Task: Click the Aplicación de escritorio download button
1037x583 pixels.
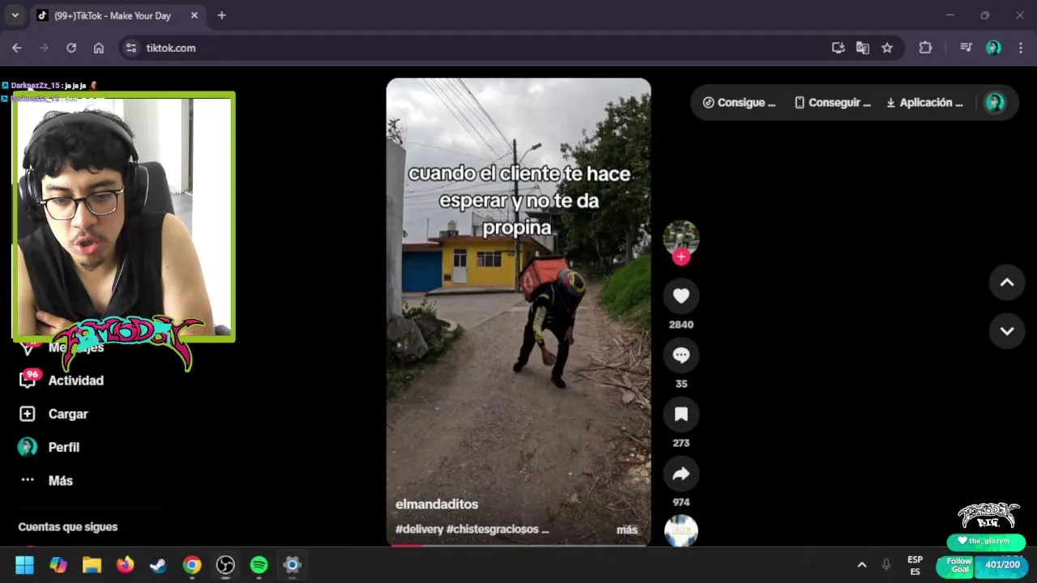Action: click(x=924, y=103)
